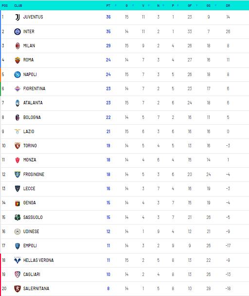
Task: Open the LAZIO team link
Action: pyautogui.click(x=29, y=132)
